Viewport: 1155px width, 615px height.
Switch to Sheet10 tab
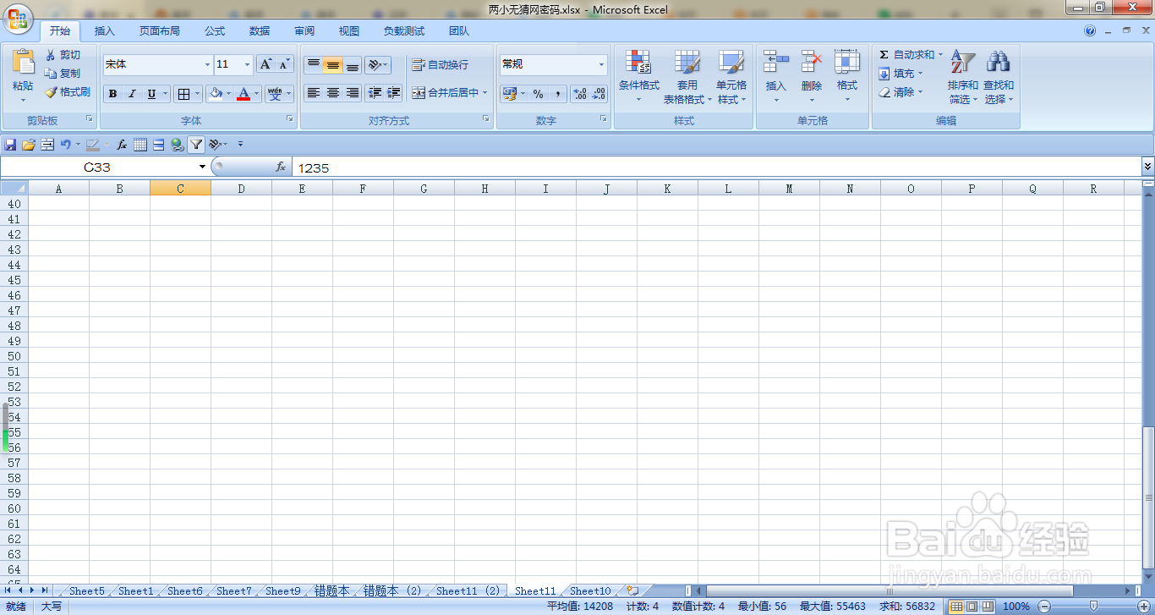pyautogui.click(x=590, y=591)
